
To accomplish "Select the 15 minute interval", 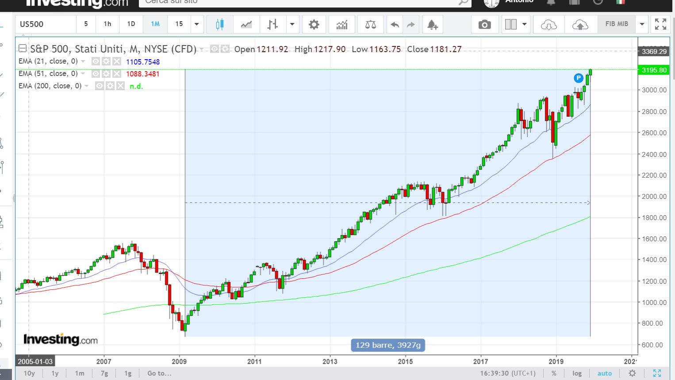I will 179,24.
